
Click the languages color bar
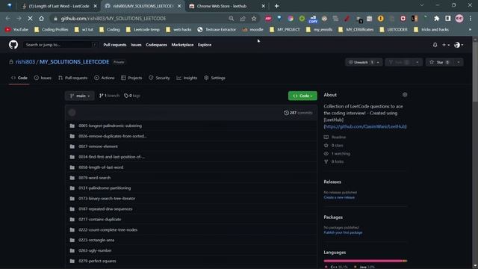pyautogui.click(x=365, y=261)
